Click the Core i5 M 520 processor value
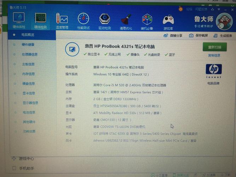236x177 pixels. [129, 85]
